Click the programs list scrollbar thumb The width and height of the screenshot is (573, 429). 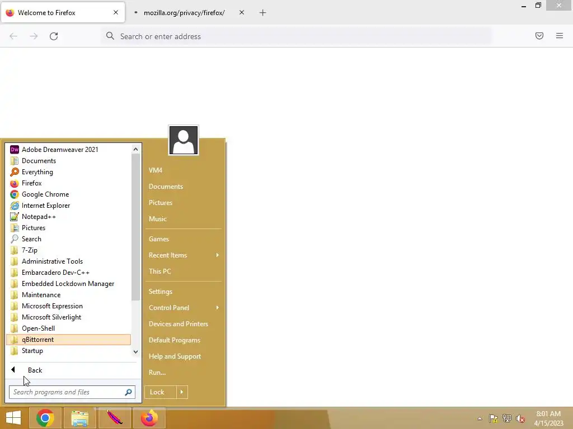tap(135, 227)
